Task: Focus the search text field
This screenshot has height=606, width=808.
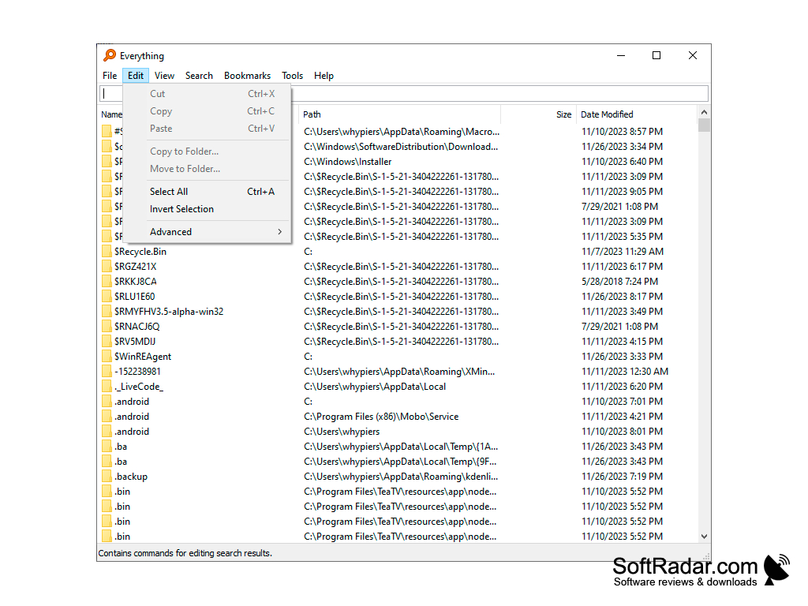Action: coord(403,93)
